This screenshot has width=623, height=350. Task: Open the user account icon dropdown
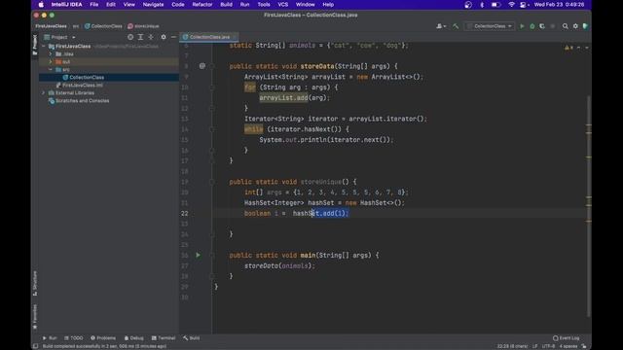[441, 26]
